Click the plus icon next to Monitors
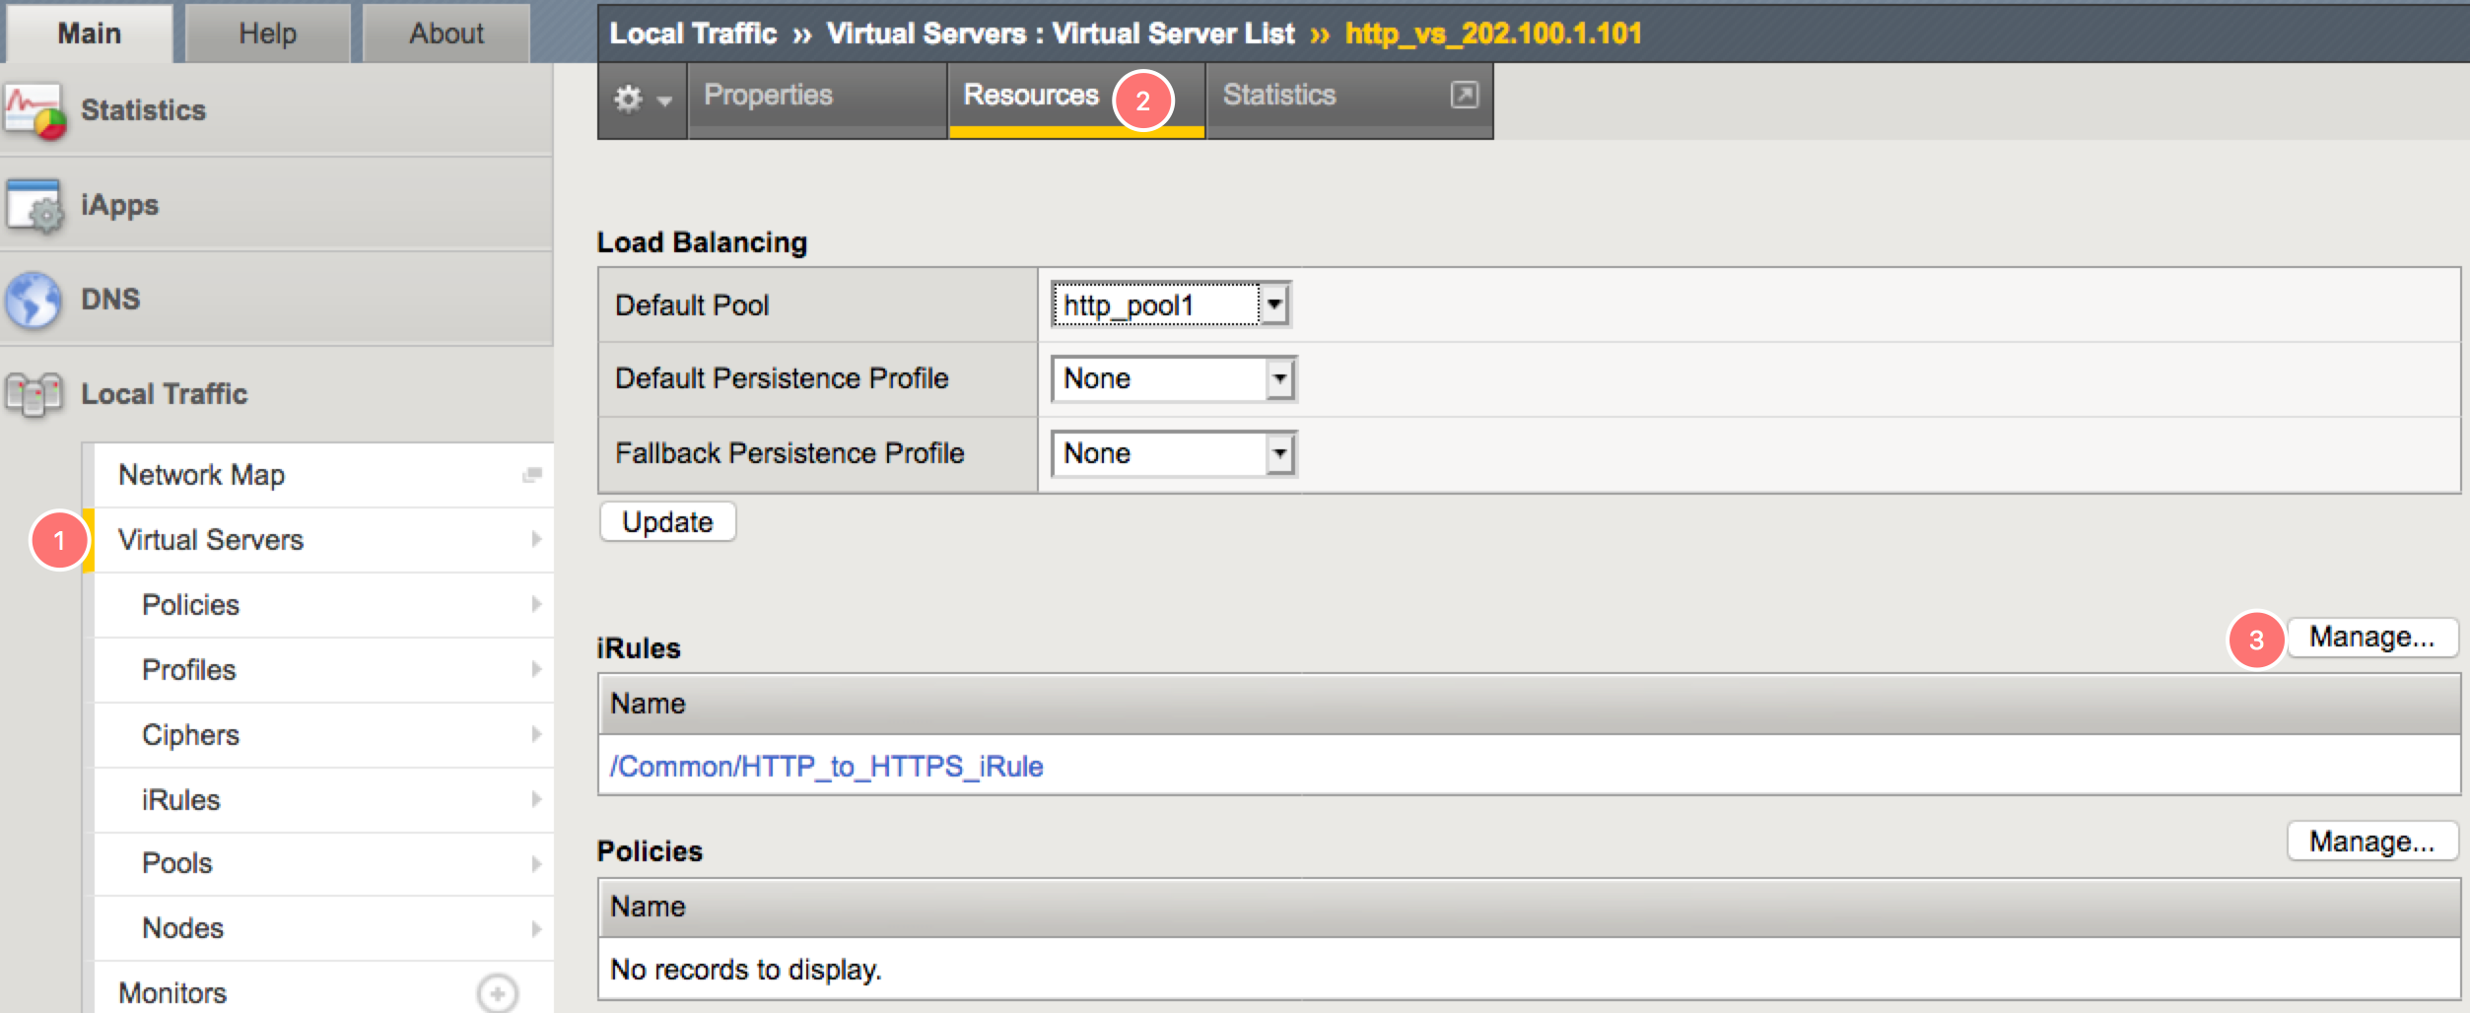2470x1013 pixels. [x=496, y=994]
